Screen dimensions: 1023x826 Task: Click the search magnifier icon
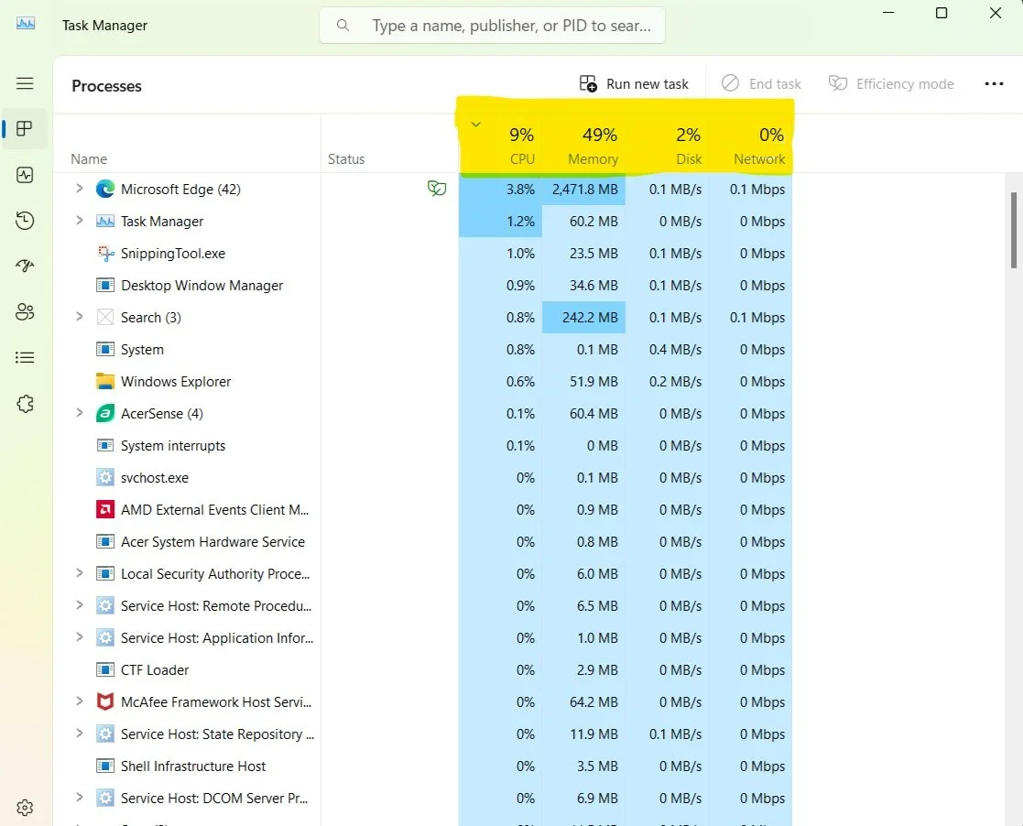coord(343,26)
